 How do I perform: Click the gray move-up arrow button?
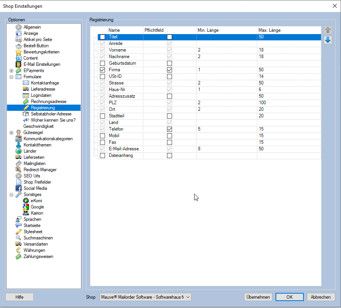tap(328, 30)
